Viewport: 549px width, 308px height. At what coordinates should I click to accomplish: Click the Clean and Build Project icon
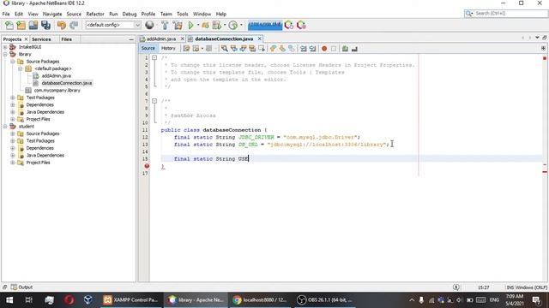(x=178, y=25)
